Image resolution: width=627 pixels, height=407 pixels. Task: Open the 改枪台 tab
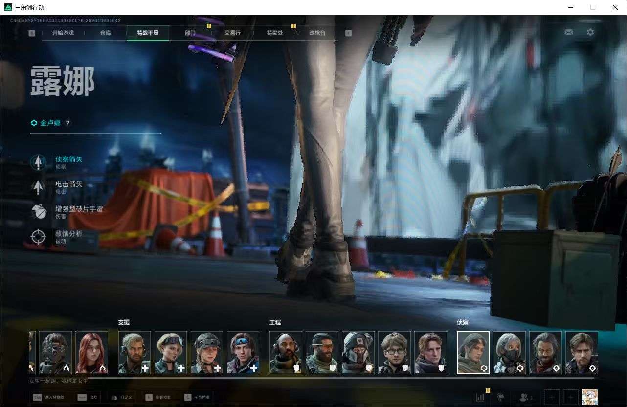point(317,33)
